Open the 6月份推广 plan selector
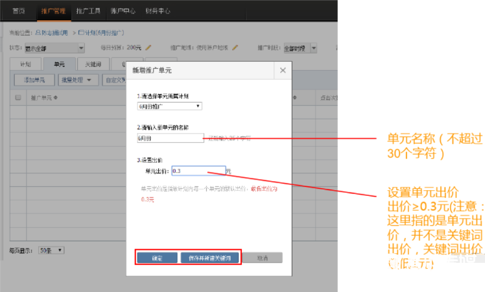 tap(169, 106)
